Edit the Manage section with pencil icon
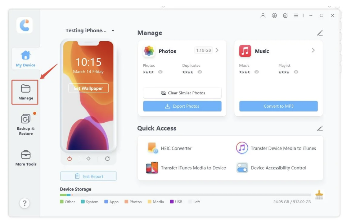The image size is (347, 221). [x=320, y=33]
